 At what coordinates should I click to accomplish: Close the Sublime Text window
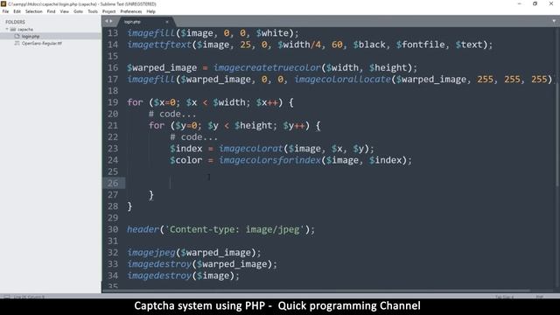tap(551, 3)
